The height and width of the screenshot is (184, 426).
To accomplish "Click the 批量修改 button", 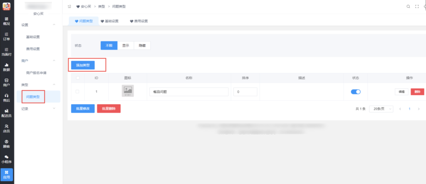I will [x=83, y=108].
